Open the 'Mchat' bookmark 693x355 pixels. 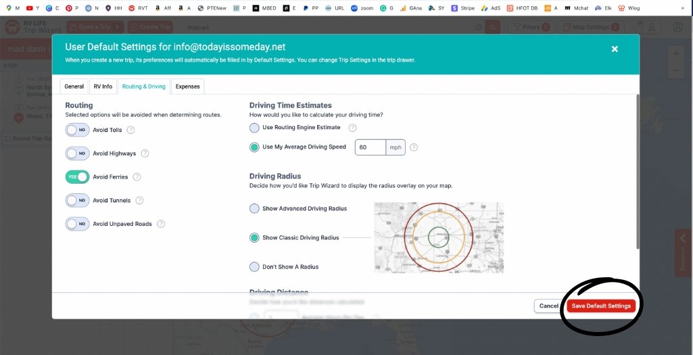[576, 8]
